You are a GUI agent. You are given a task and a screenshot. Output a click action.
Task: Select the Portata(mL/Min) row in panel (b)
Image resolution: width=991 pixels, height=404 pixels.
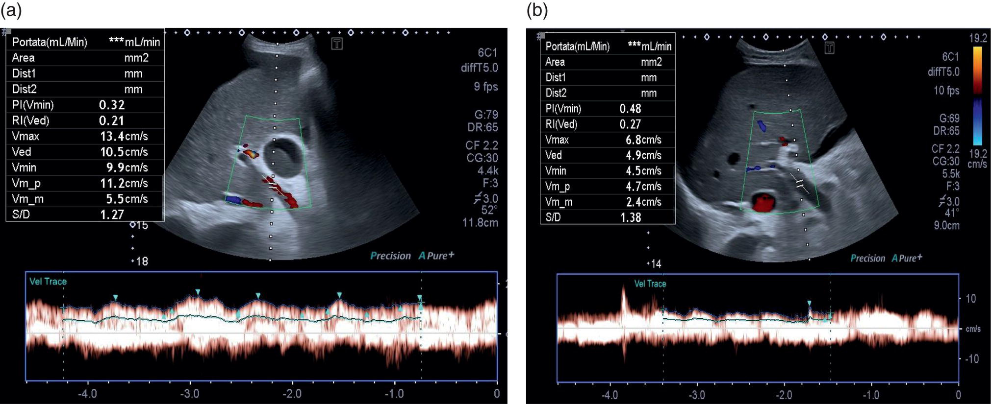pos(608,46)
